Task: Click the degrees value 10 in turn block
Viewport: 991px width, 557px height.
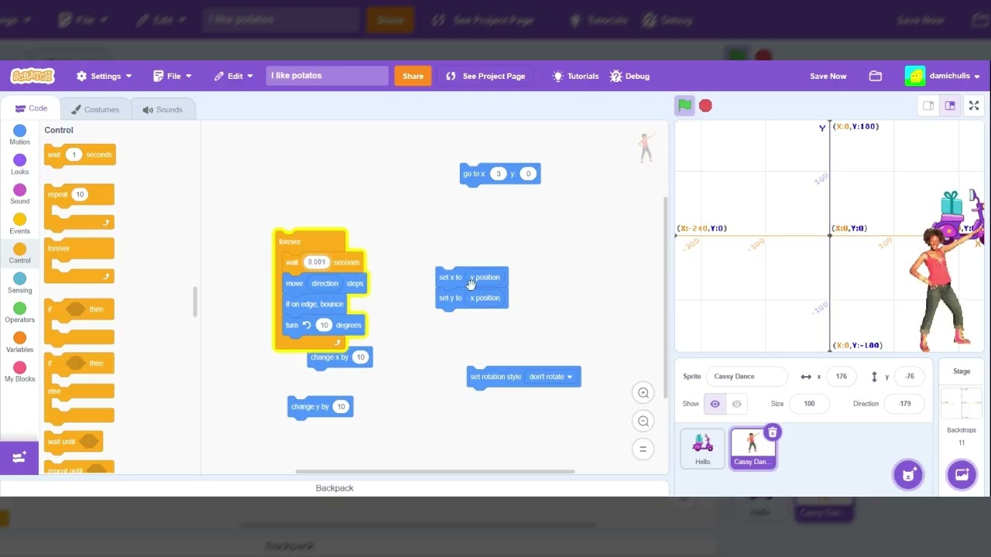Action: pyautogui.click(x=324, y=325)
